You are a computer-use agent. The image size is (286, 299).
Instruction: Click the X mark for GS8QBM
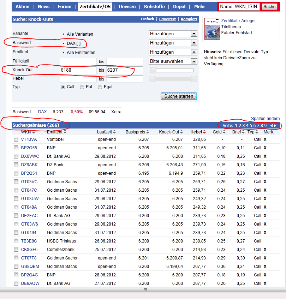coord(265,267)
